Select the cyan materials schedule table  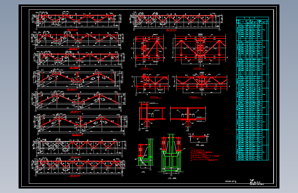pyautogui.click(x=252, y=89)
